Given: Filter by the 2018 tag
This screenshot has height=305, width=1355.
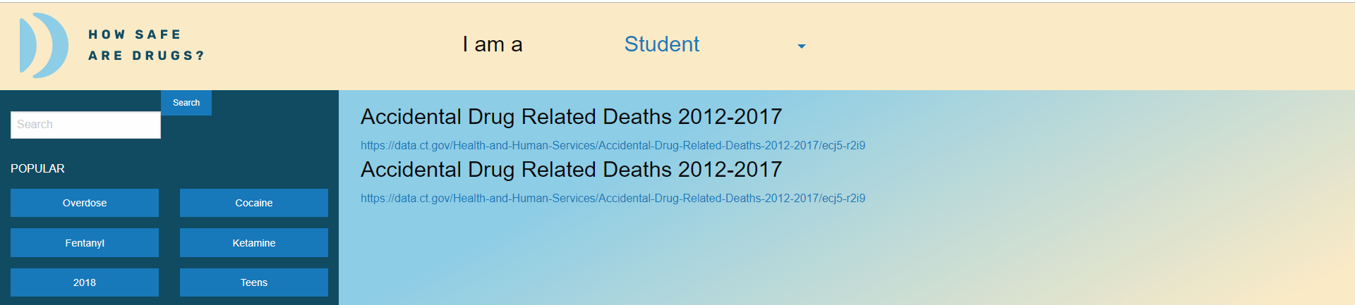Looking at the screenshot, I should pos(85,282).
